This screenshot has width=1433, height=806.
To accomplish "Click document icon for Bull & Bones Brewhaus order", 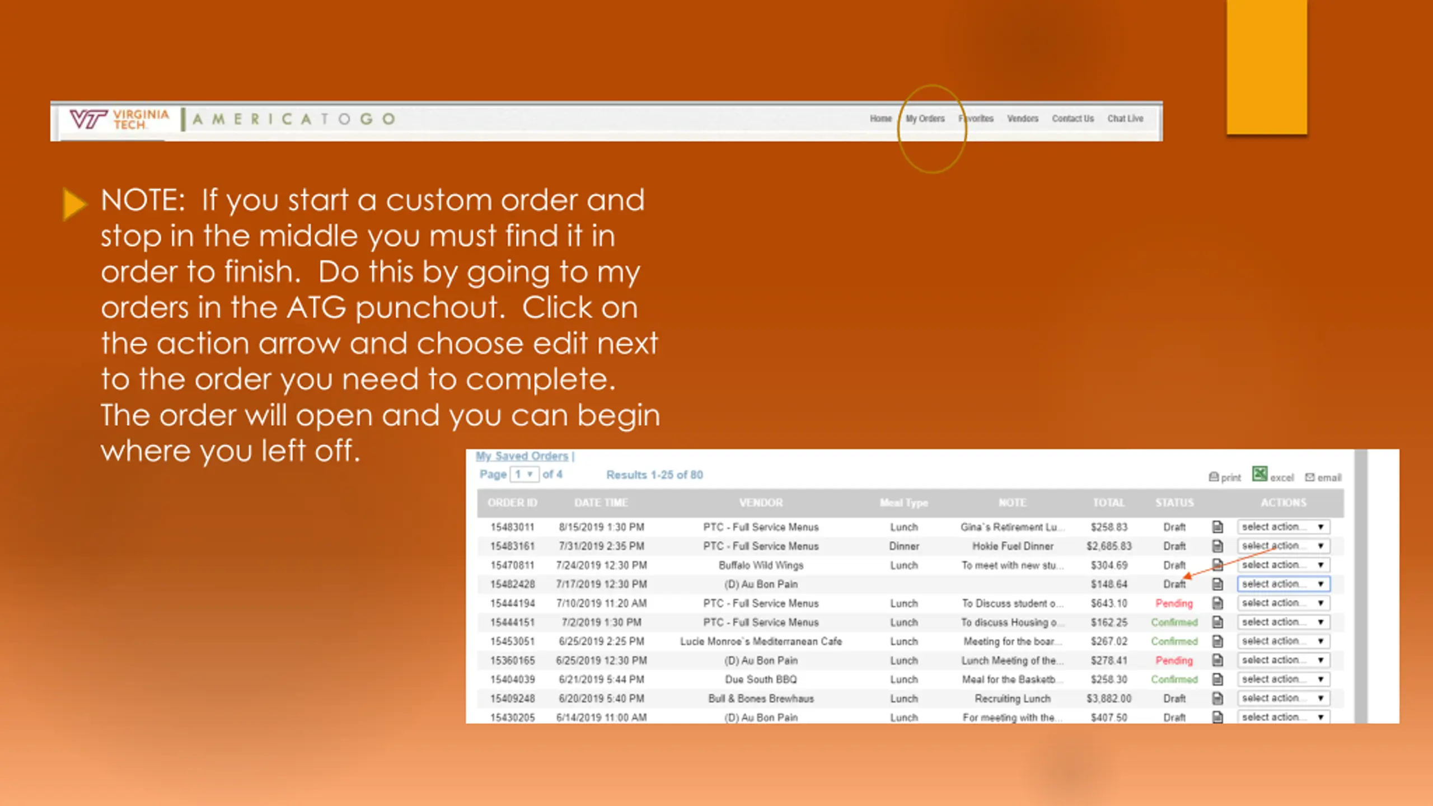I will click(x=1217, y=698).
